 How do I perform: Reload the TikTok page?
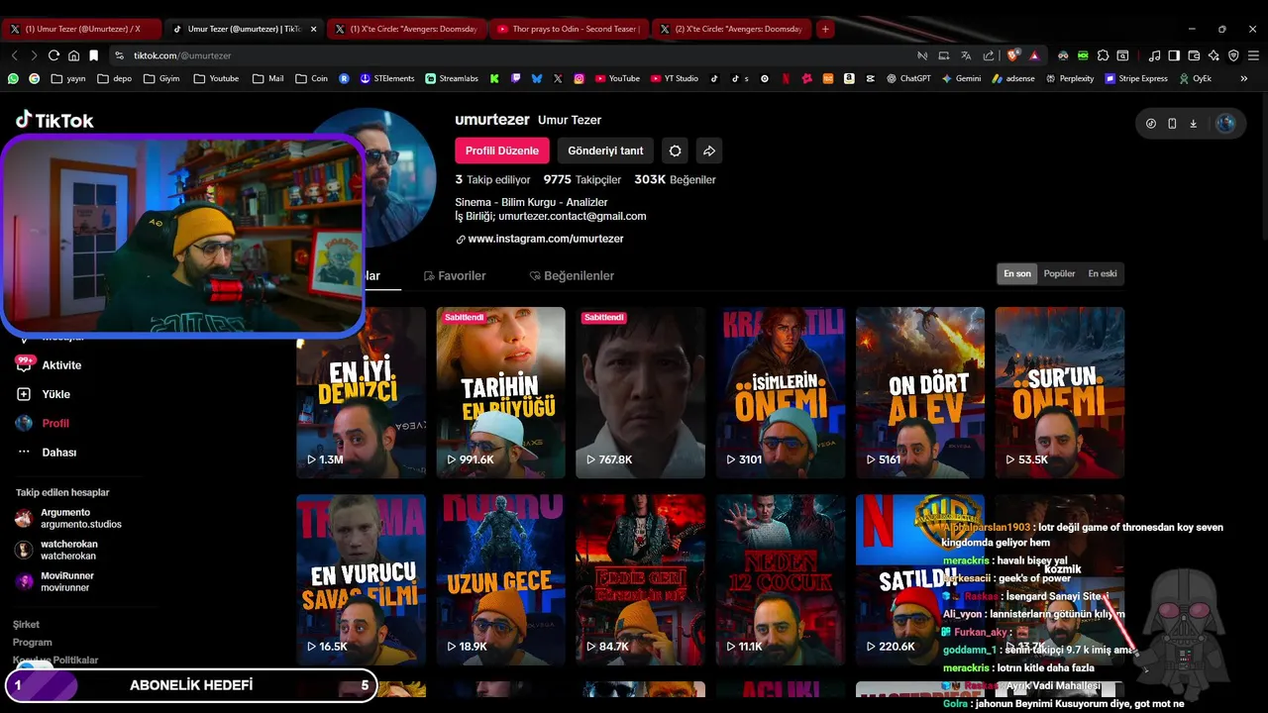point(53,55)
